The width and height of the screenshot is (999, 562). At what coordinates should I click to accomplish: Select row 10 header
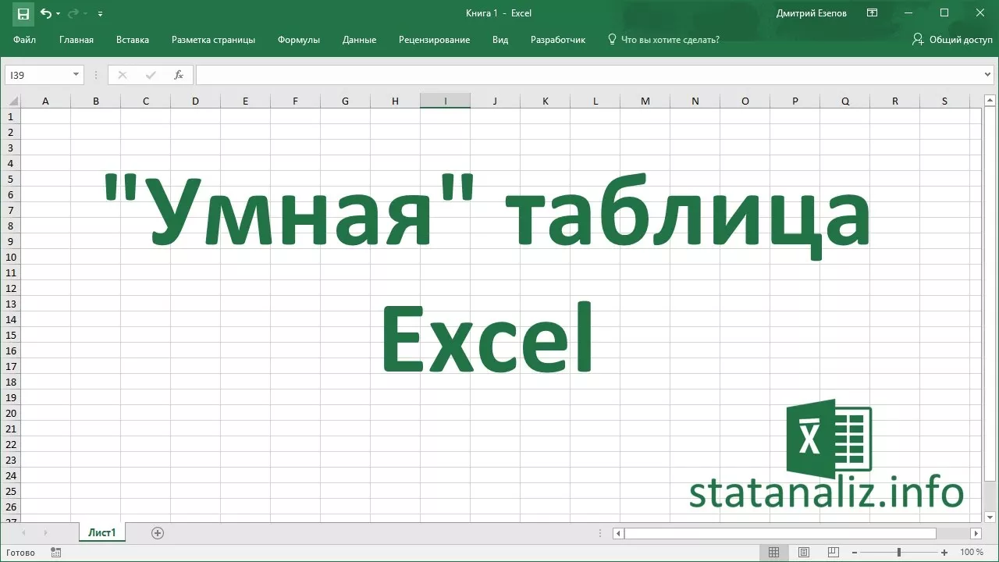click(x=11, y=257)
